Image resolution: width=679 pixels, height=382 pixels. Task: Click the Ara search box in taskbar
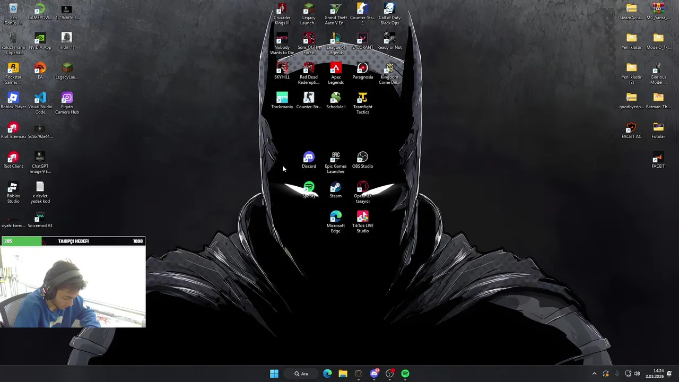click(x=301, y=374)
